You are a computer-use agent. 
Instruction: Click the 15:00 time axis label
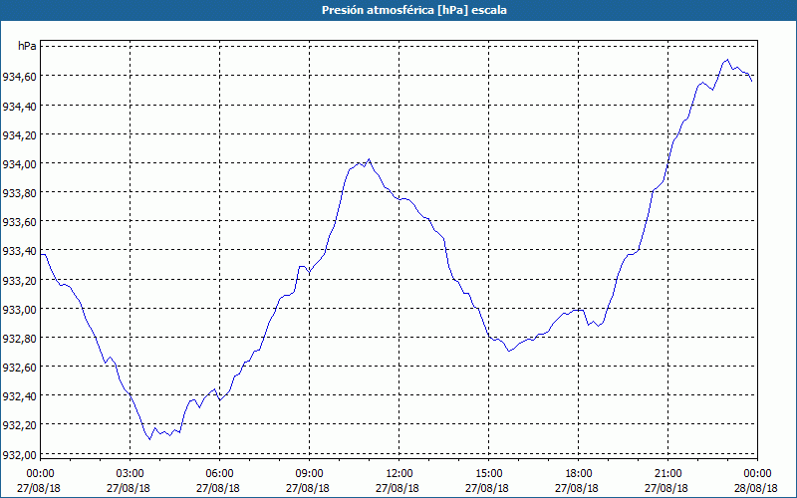click(x=489, y=473)
